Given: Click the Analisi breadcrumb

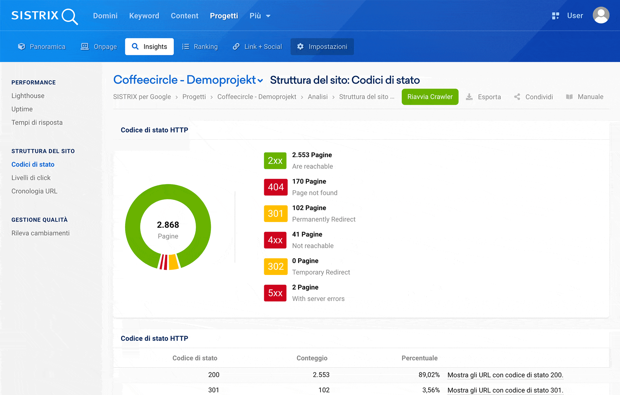Looking at the screenshot, I should click(318, 97).
